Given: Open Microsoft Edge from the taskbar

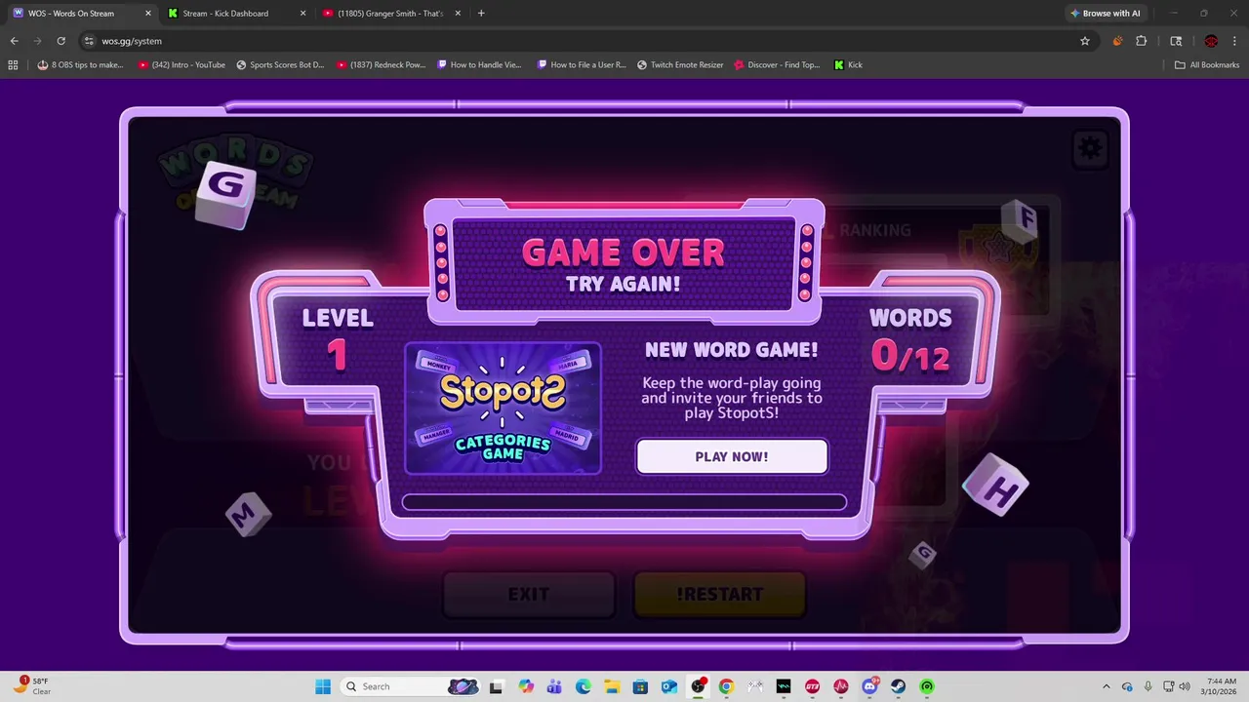Looking at the screenshot, I should coord(584,686).
